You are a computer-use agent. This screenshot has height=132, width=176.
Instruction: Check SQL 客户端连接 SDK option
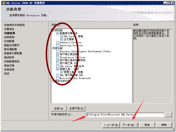[x=57, y=75]
